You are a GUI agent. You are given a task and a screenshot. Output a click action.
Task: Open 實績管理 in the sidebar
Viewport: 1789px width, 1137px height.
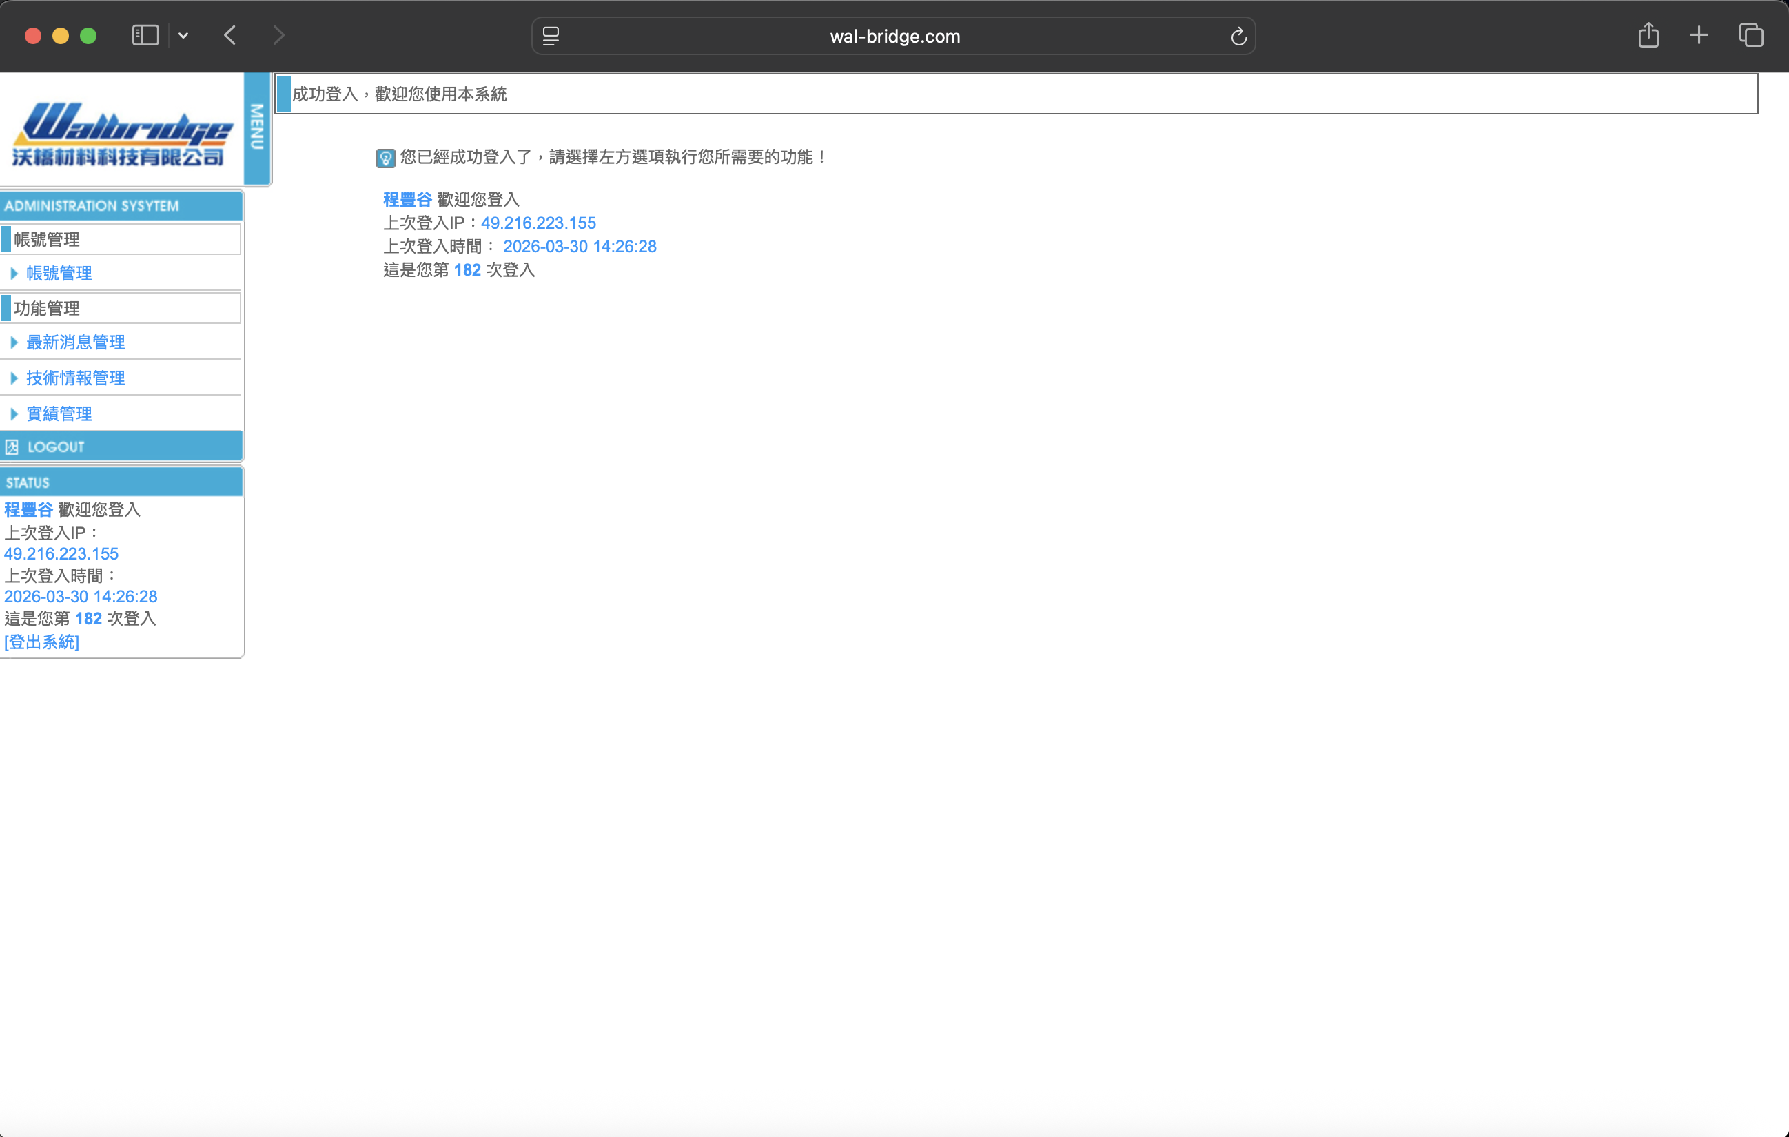[59, 413]
